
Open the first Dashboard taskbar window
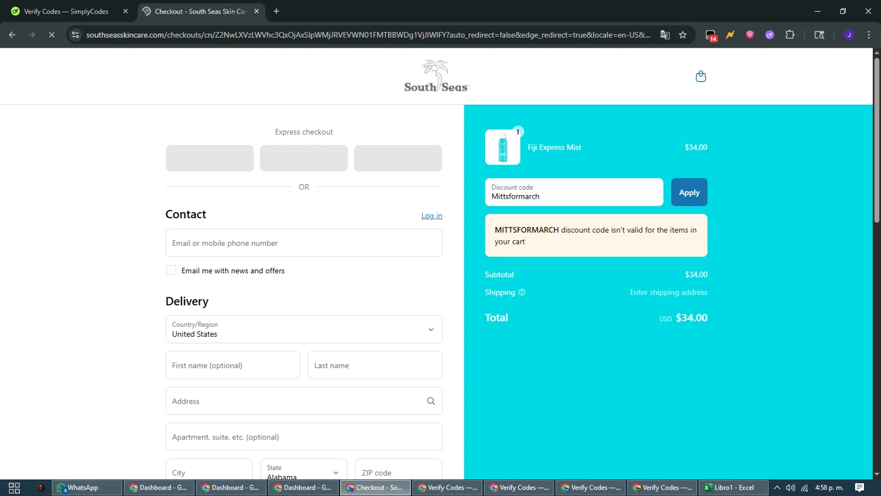(x=159, y=488)
